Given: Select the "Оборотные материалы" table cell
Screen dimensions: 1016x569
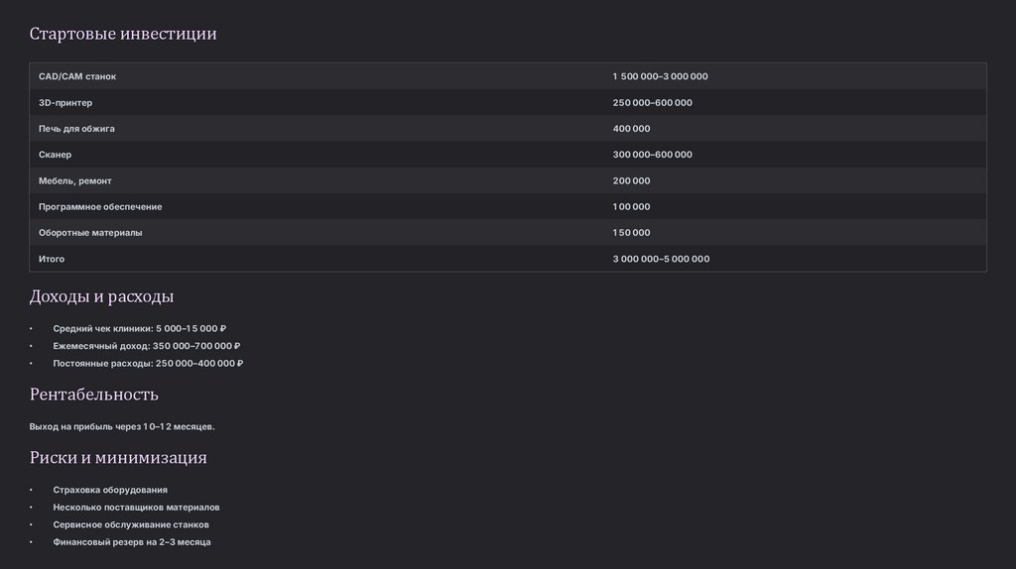Looking at the screenshot, I should click(x=90, y=233).
